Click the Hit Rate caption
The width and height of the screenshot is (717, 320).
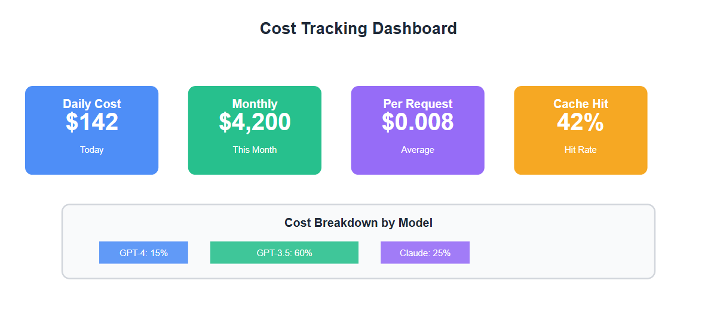coord(580,150)
